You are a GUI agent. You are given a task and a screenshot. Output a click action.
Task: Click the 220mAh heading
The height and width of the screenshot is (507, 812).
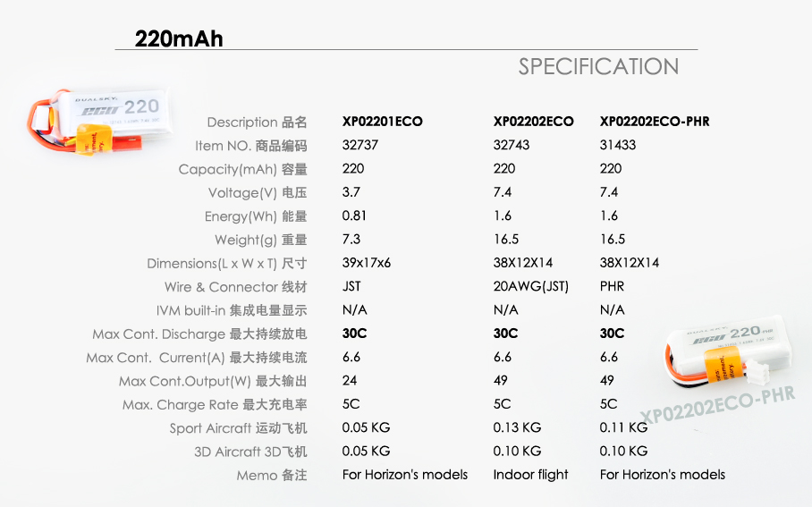179,38
